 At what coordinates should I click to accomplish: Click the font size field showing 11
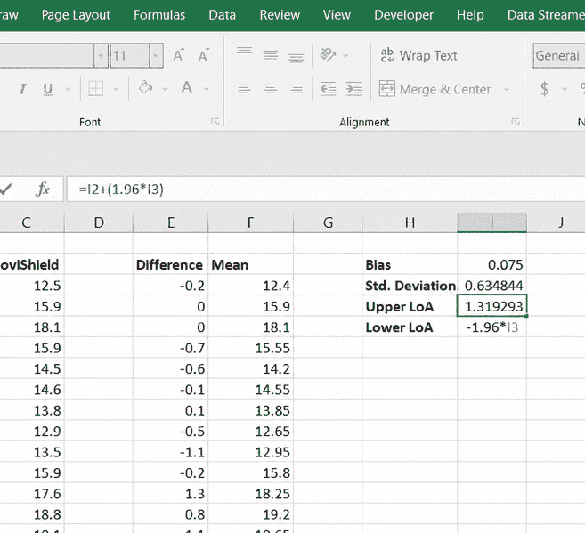129,56
